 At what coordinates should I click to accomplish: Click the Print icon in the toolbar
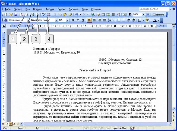[x=32, y=14]
